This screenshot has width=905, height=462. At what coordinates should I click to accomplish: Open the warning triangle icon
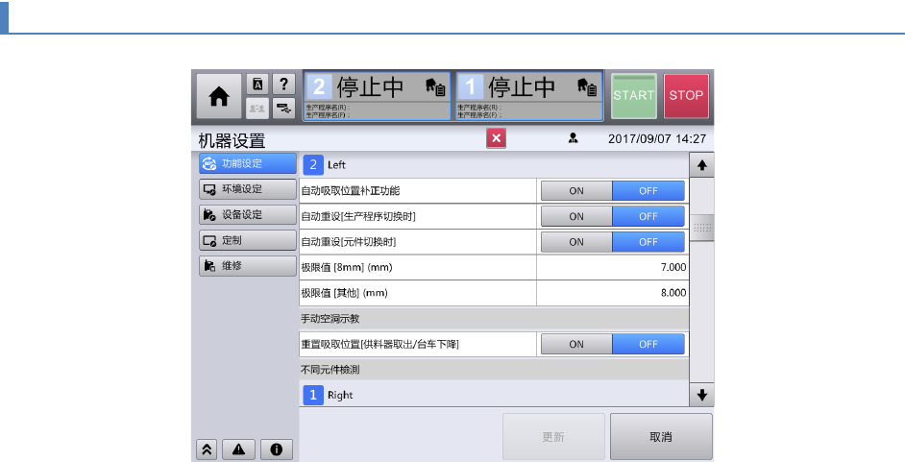coord(238,450)
